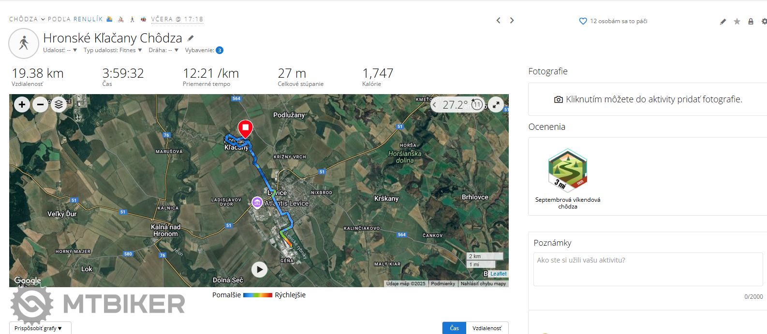Go to previous activity arrow
Image resolution: width=767 pixels, height=334 pixels.
click(498, 20)
